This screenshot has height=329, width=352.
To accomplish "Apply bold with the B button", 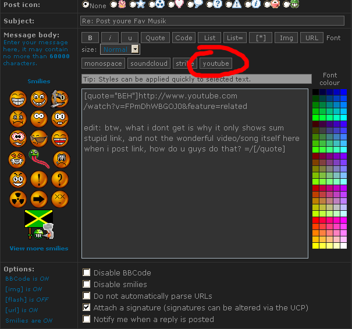I will click(90, 38).
